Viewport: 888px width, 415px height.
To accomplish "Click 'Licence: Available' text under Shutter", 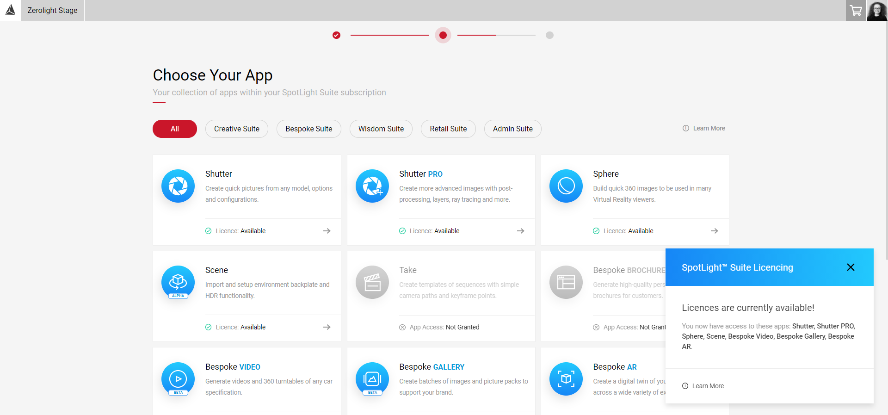I will click(240, 231).
